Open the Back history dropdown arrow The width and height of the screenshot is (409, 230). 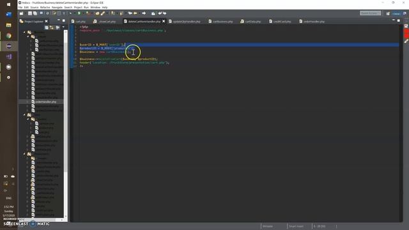[139, 13]
